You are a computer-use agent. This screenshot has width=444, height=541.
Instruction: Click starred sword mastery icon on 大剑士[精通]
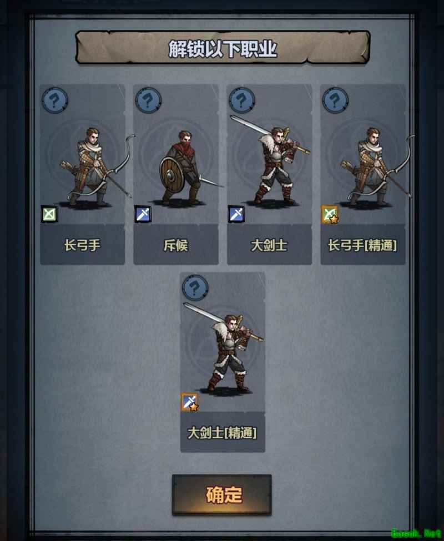(190, 402)
